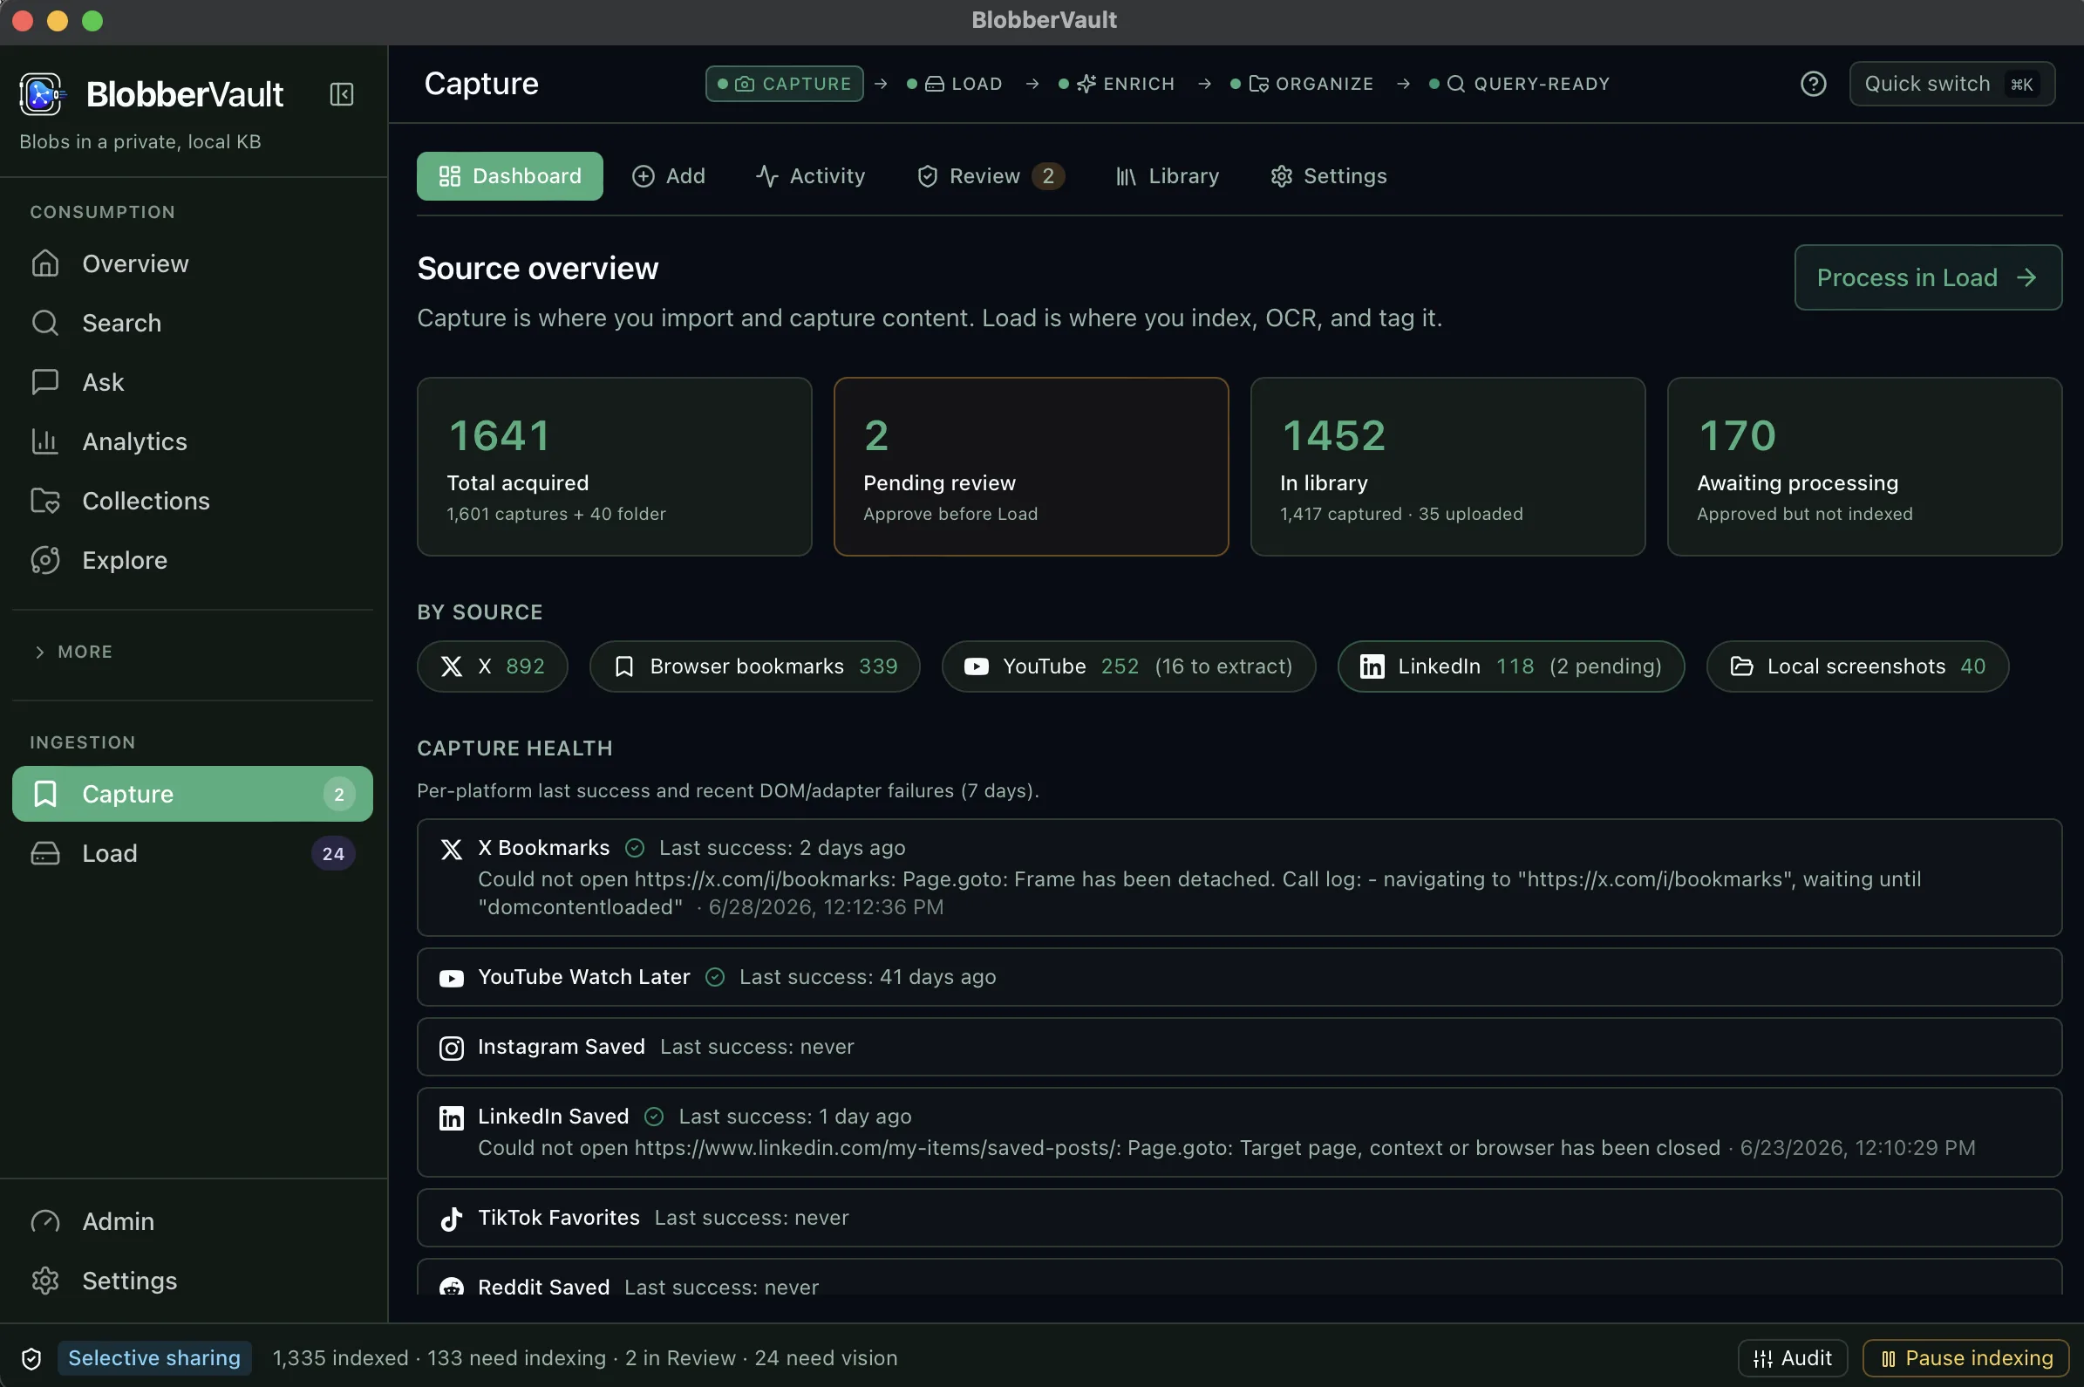Open Search in the sidebar

192,323
